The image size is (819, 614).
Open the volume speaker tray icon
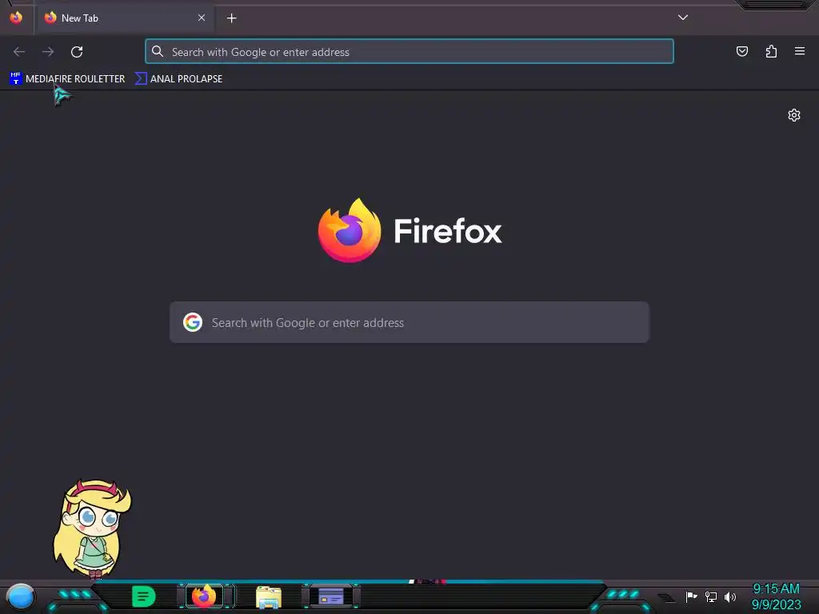point(730,596)
